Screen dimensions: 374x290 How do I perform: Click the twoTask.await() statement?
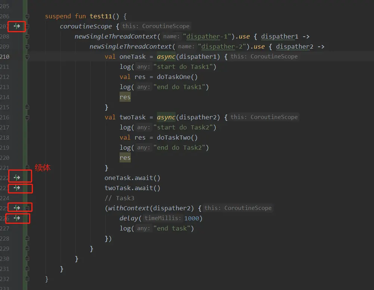(x=132, y=188)
